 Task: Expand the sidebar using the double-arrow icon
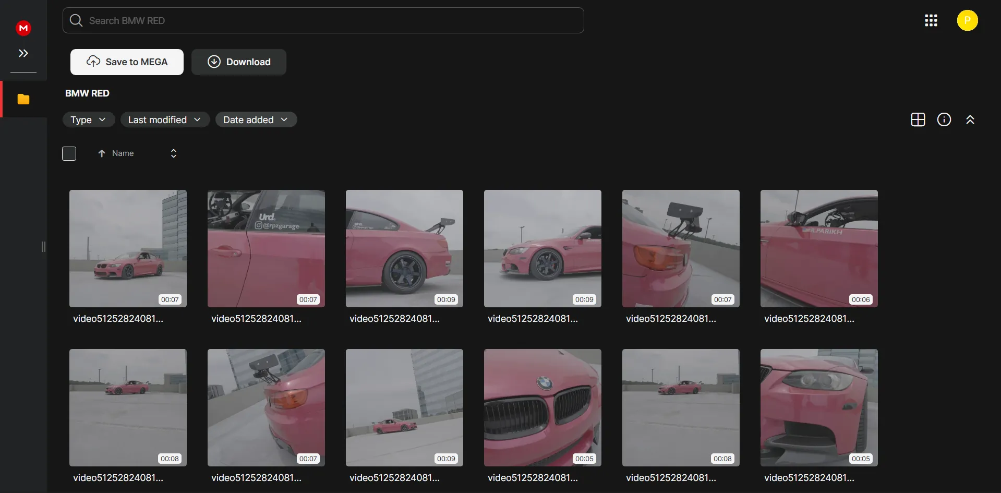tap(23, 53)
